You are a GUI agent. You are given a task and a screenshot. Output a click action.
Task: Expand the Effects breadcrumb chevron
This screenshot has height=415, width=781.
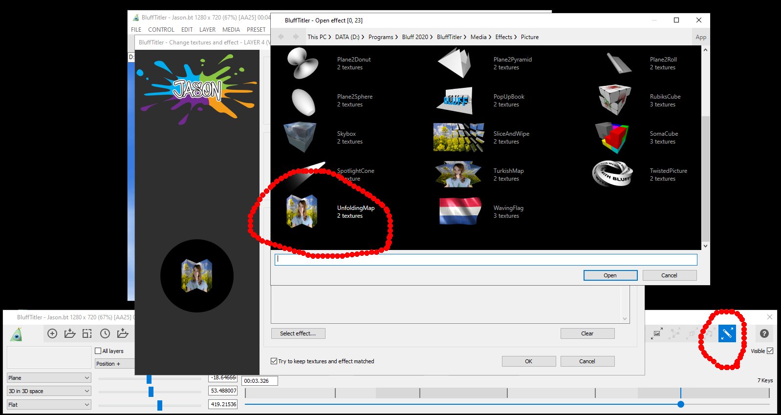tap(515, 37)
